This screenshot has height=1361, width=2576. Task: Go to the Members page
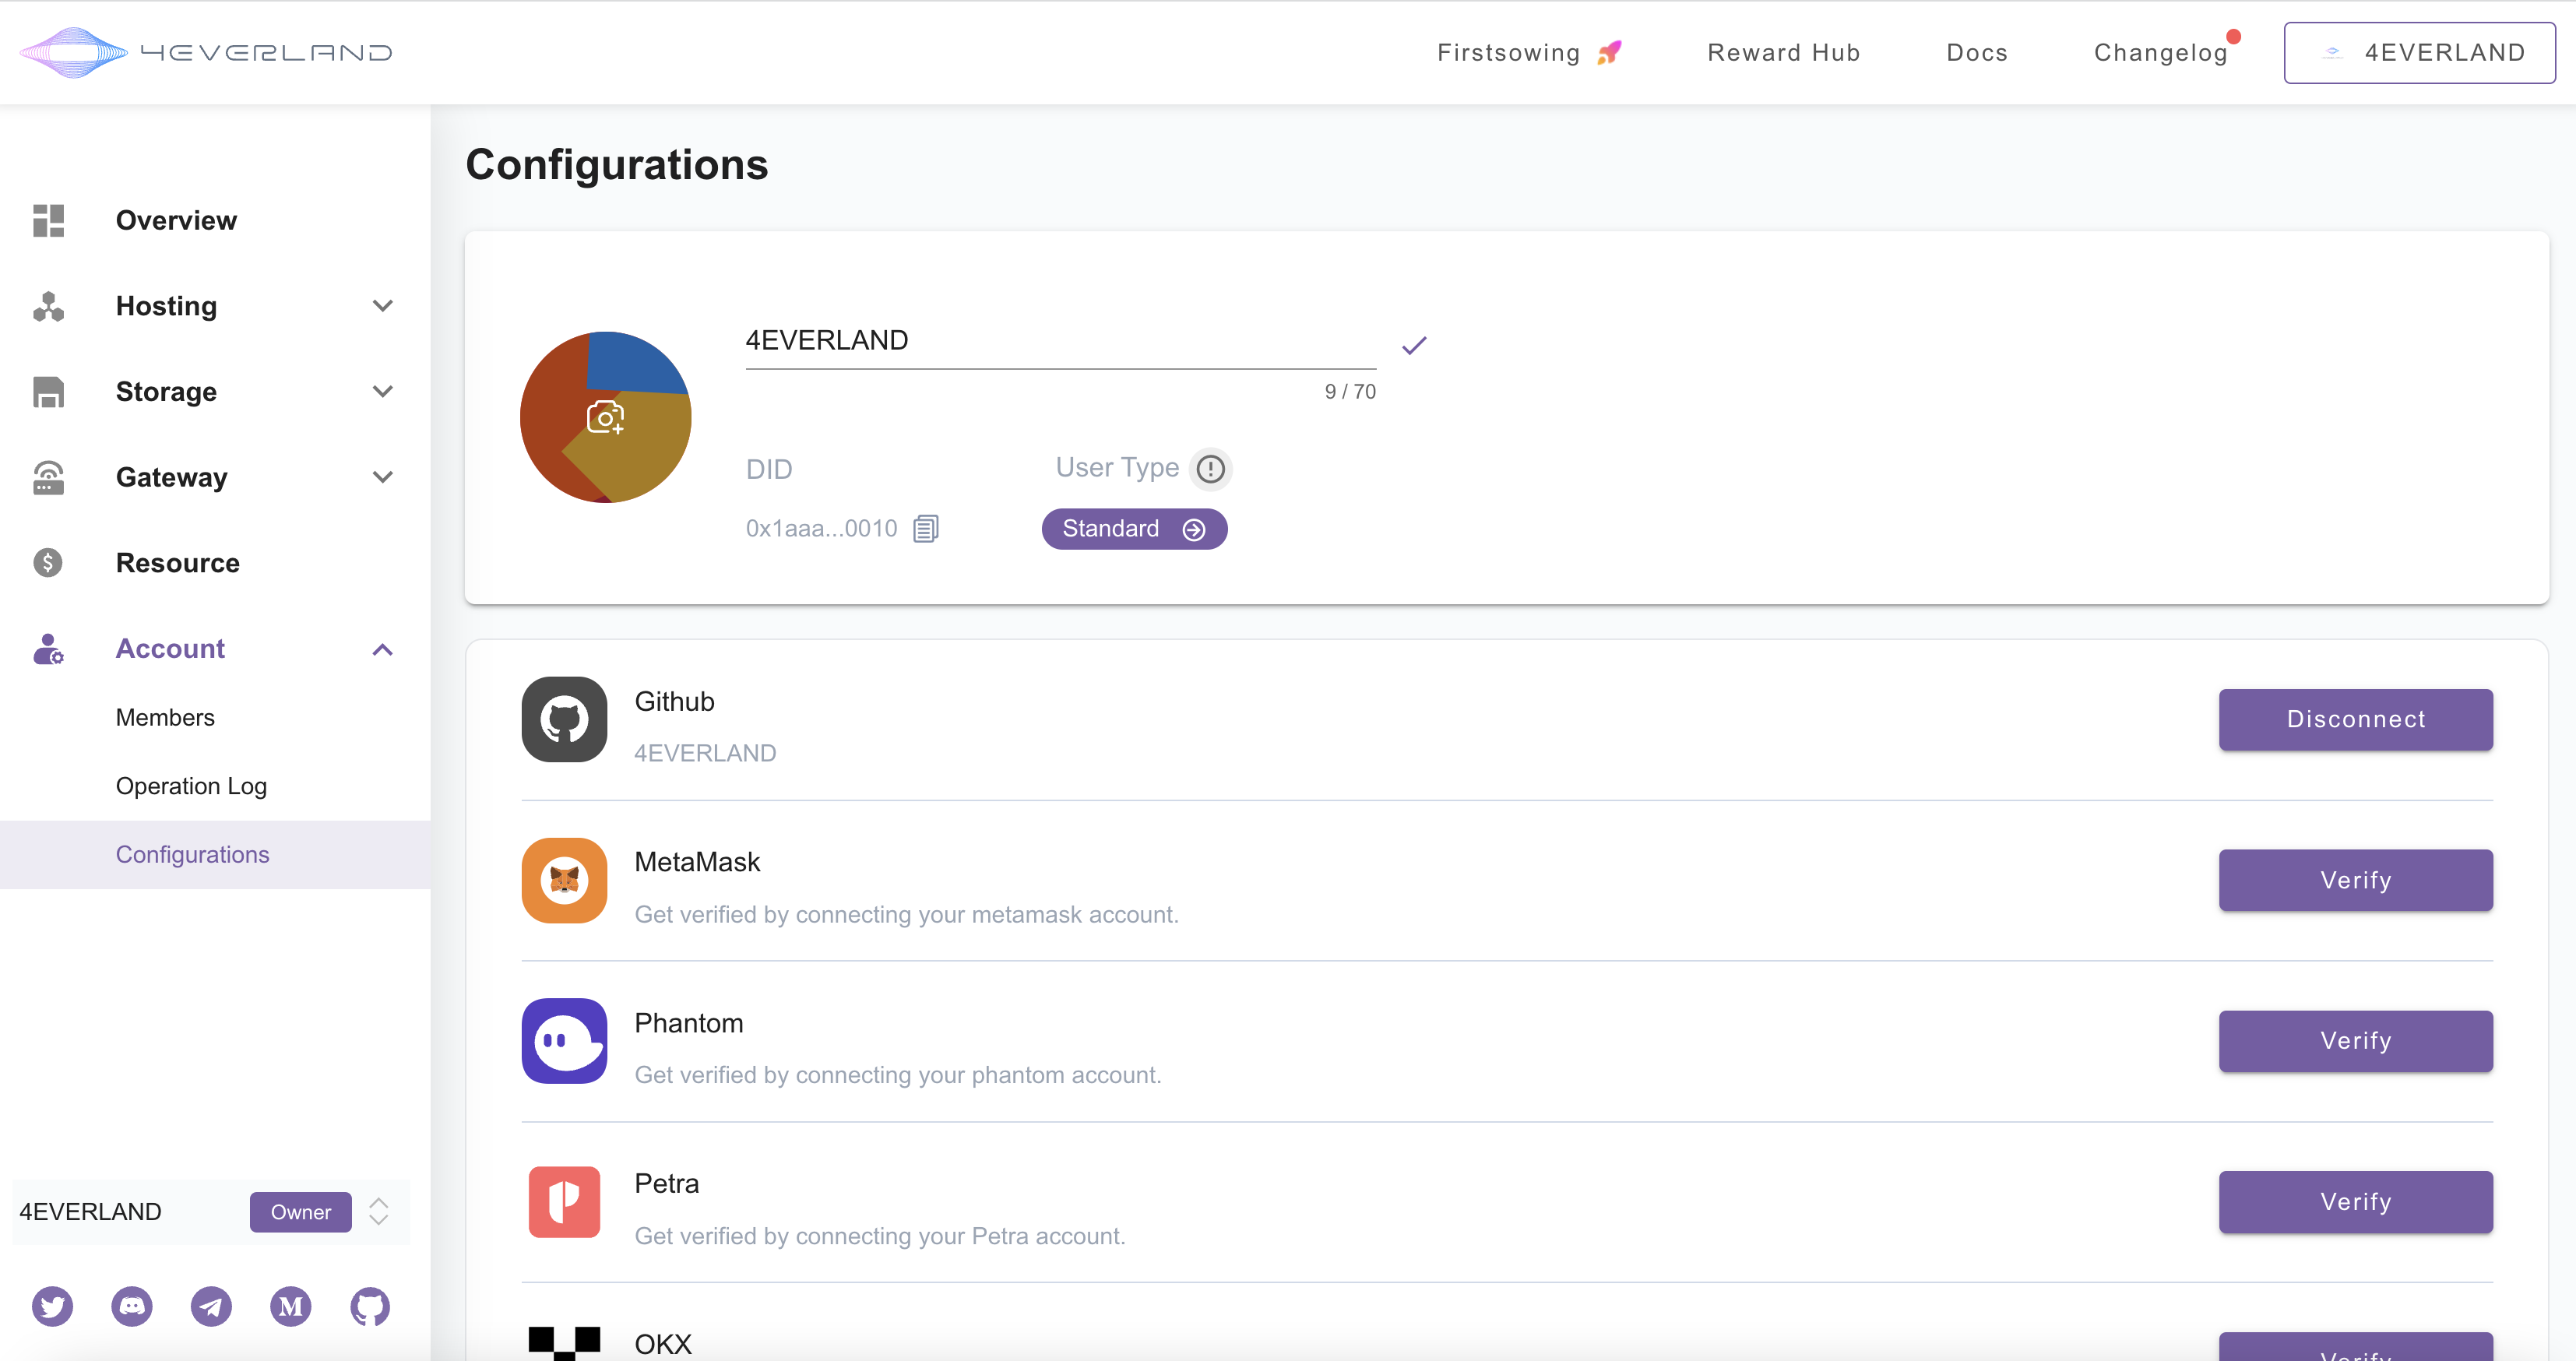[x=165, y=717]
